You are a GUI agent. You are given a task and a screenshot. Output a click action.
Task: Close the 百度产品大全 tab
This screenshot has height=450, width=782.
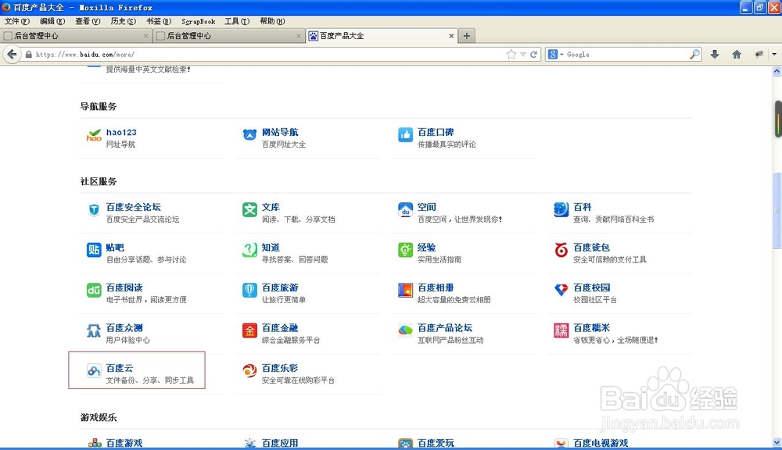point(451,36)
